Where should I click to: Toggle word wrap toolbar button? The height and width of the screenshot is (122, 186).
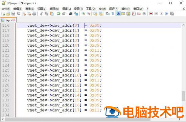point(108,14)
